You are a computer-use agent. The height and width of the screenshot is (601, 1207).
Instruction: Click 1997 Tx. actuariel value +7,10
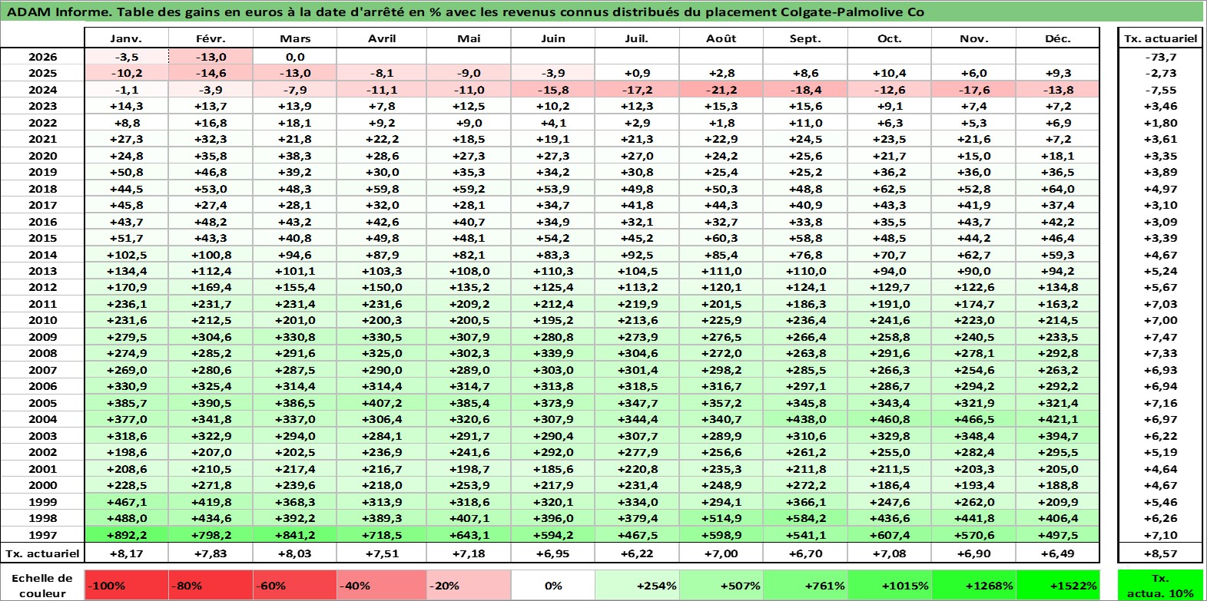click(x=1161, y=535)
